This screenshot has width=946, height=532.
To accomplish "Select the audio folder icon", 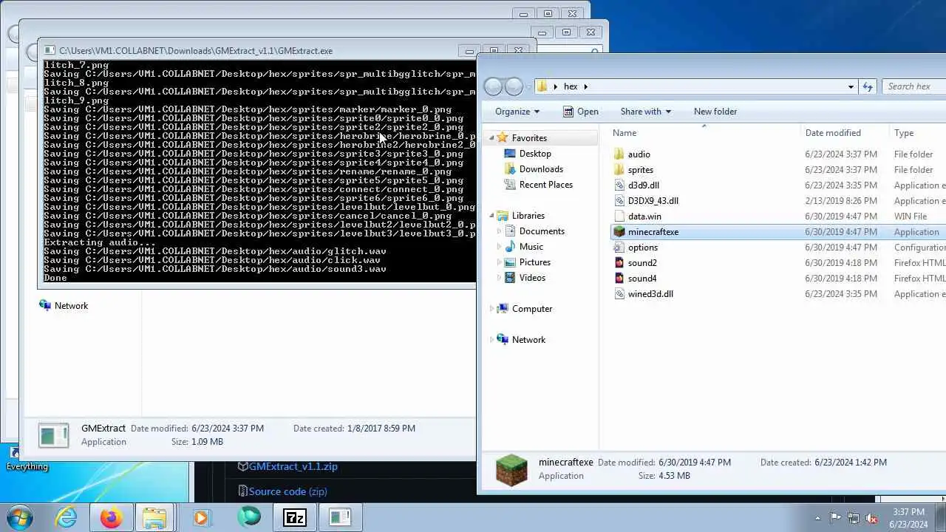I will click(x=619, y=154).
